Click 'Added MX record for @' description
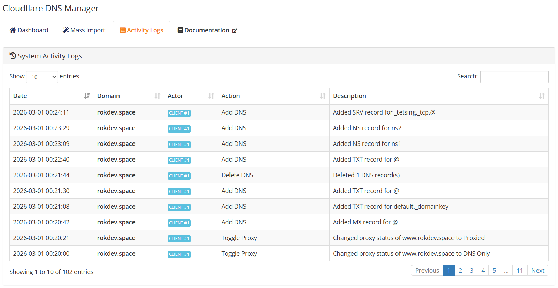Image resolution: width=558 pixels, height=288 pixels. [365, 222]
